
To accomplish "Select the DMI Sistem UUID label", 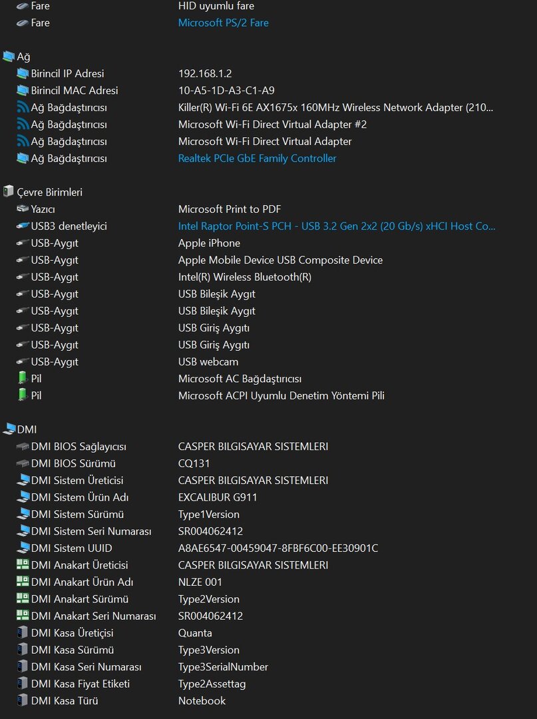I will 71,549.
